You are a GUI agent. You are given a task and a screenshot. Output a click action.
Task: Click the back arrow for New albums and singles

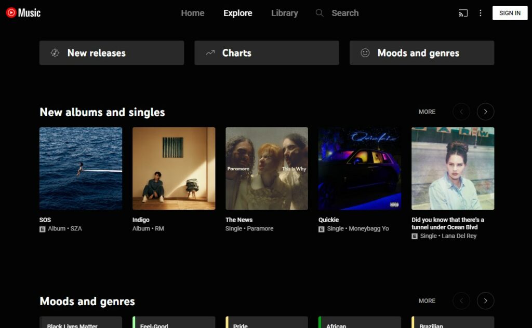pyautogui.click(x=461, y=112)
